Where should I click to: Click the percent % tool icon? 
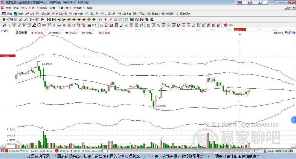coord(159,25)
